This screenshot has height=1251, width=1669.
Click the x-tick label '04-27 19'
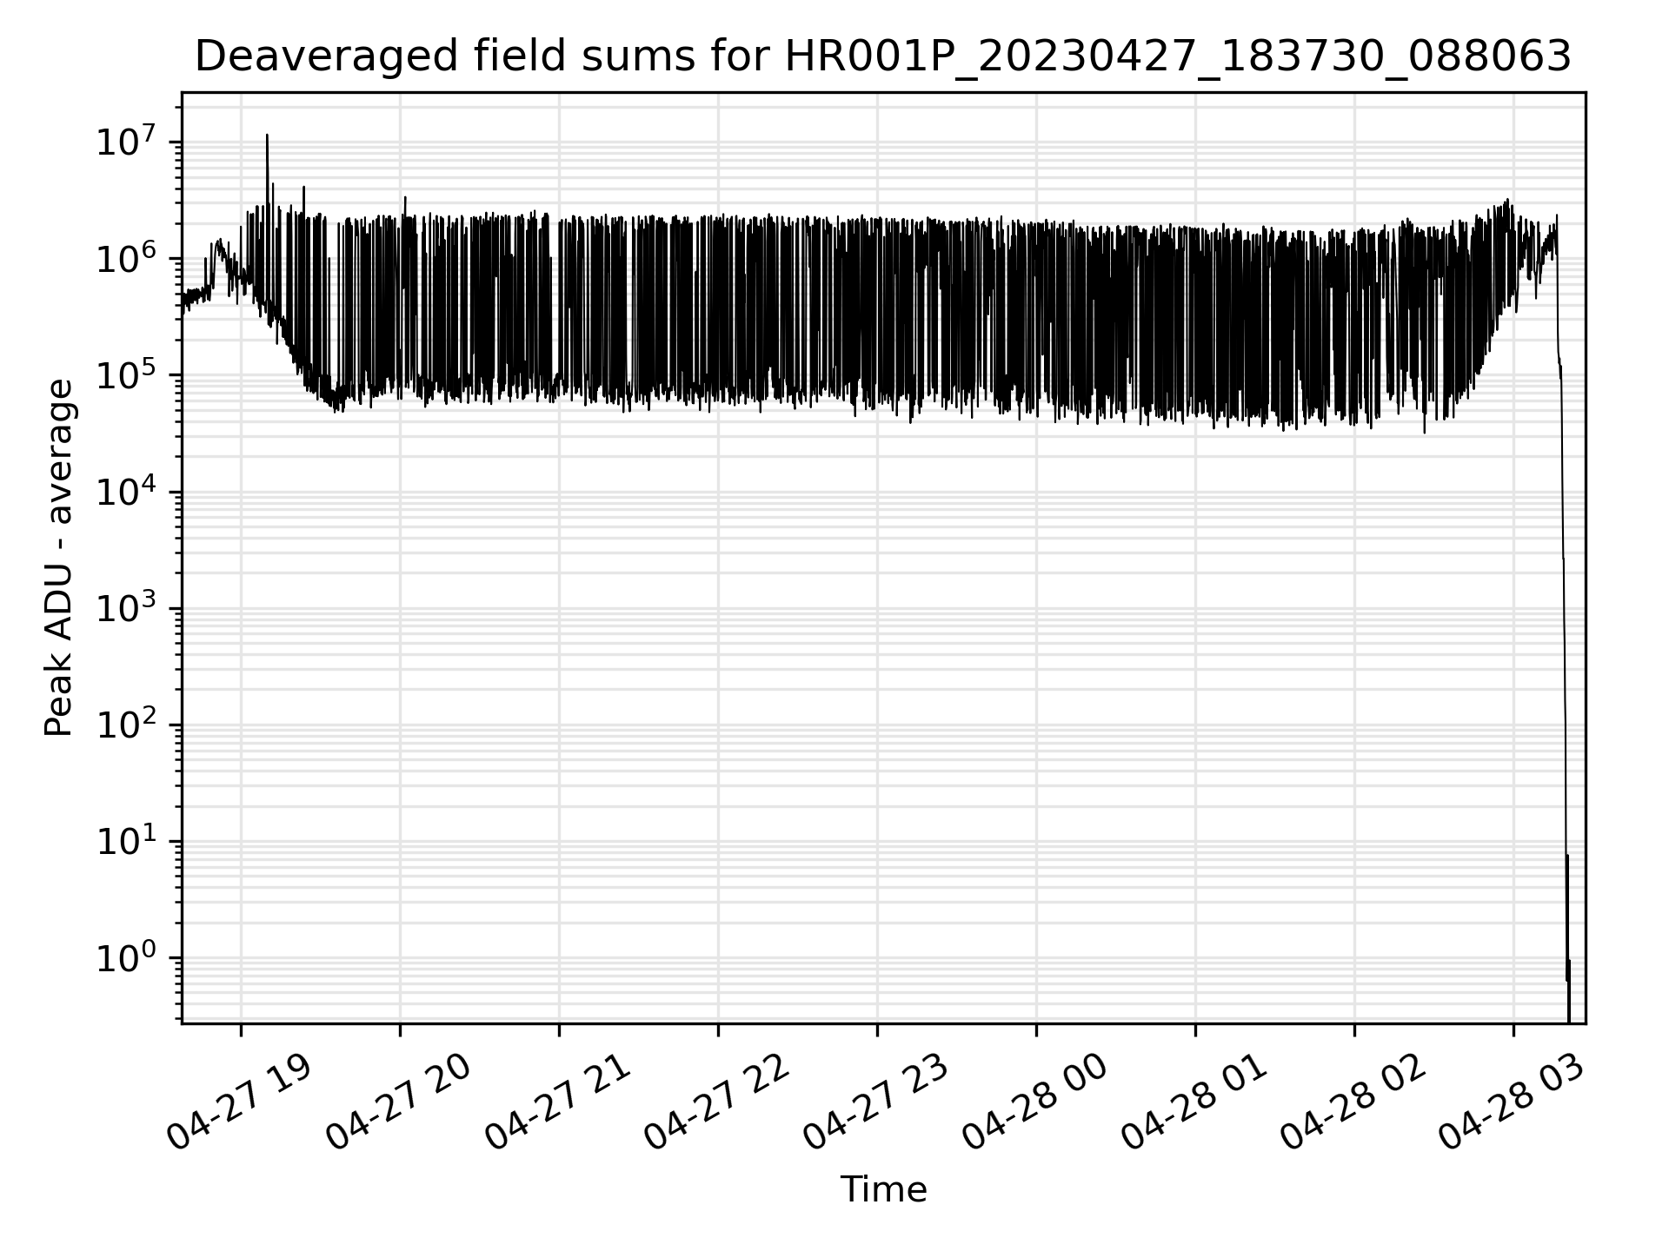point(239,1102)
